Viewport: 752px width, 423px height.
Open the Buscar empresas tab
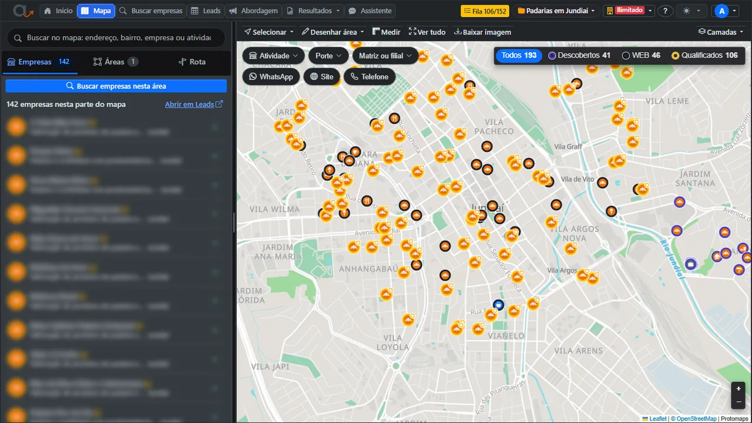pyautogui.click(x=151, y=11)
